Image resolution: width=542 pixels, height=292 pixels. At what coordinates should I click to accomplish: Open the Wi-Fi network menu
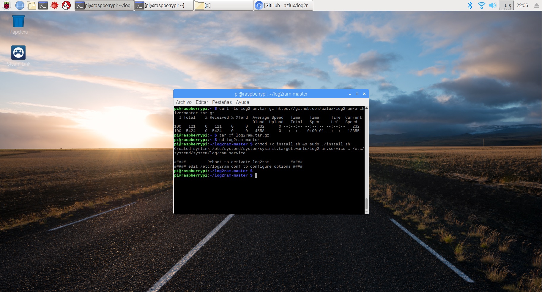[481, 5]
